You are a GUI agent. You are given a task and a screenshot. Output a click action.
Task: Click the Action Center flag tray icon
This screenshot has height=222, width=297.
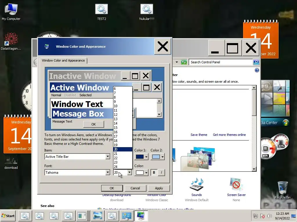tap(262, 216)
